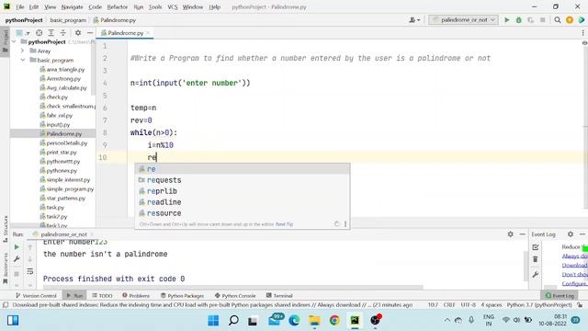Click Windows Start button on taskbar
This screenshot has width=588, height=331.
(x=213, y=321)
